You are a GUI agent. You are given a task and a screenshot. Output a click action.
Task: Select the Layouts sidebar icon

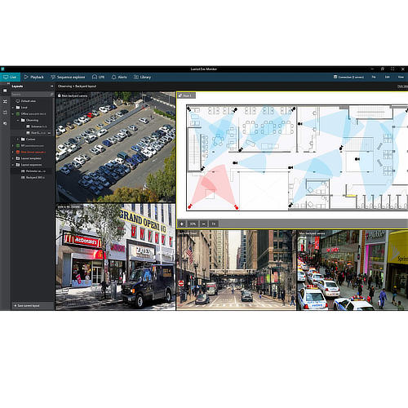[x=5, y=91]
